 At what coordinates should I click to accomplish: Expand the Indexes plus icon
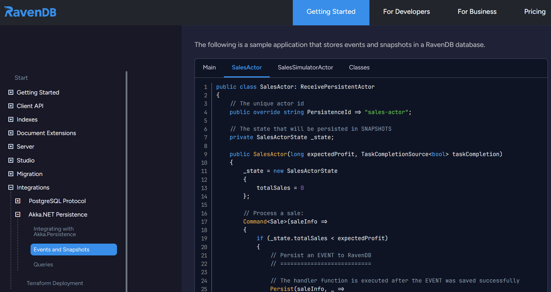(11, 120)
